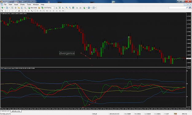
Task: Click the search magnifier icon
Action: point(187,8)
